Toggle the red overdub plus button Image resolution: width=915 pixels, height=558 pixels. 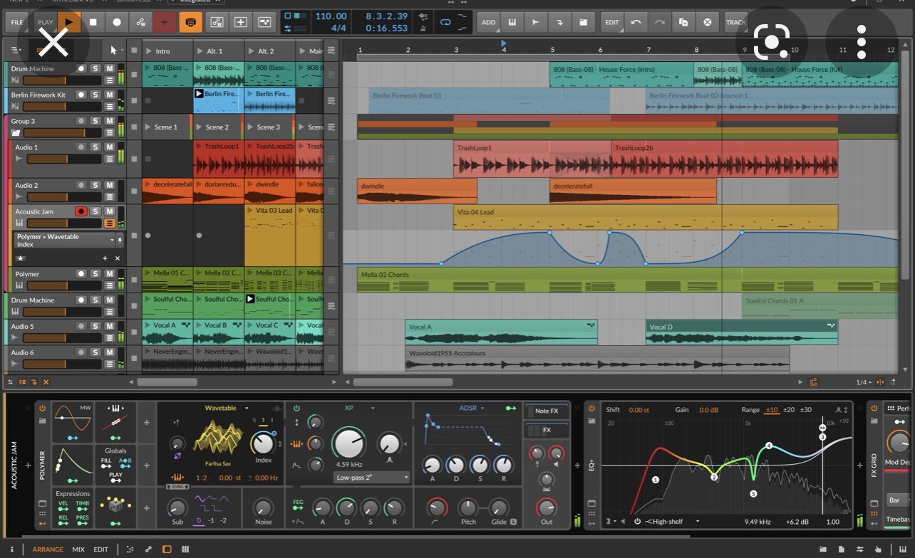[165, 22]
